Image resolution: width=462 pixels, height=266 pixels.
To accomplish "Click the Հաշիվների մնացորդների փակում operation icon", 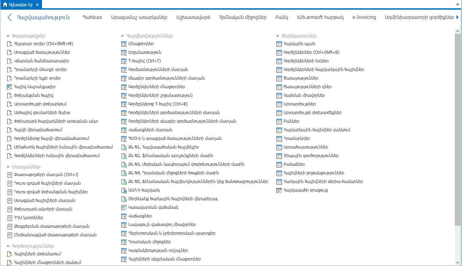I will point(9,263).
